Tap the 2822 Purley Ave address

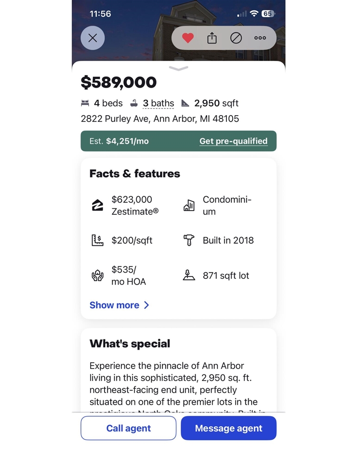160,119
